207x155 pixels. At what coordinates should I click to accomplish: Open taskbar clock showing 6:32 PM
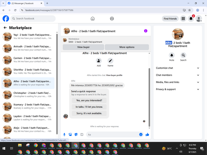pos(193,148)
